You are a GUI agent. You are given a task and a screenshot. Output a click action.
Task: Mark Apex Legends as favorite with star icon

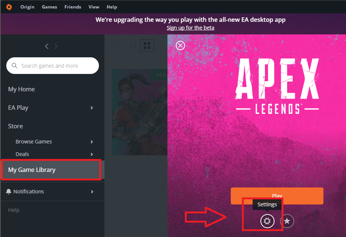(287, 221)
